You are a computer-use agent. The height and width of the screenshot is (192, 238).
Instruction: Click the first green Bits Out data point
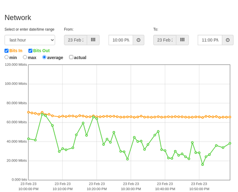pos(29,139)
